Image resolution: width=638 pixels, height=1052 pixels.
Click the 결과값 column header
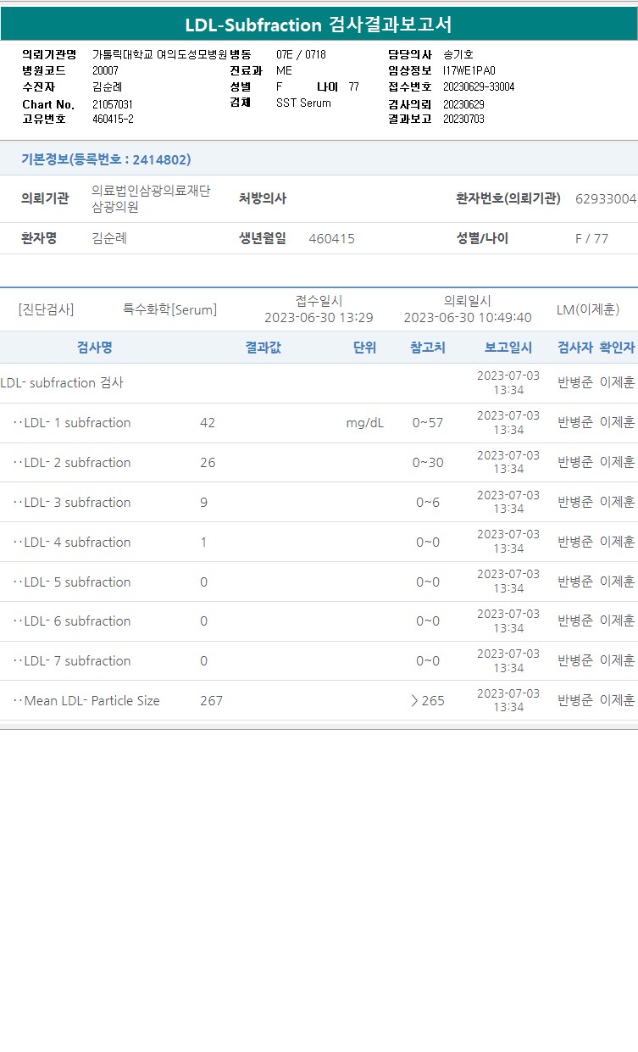click(263, 348)
